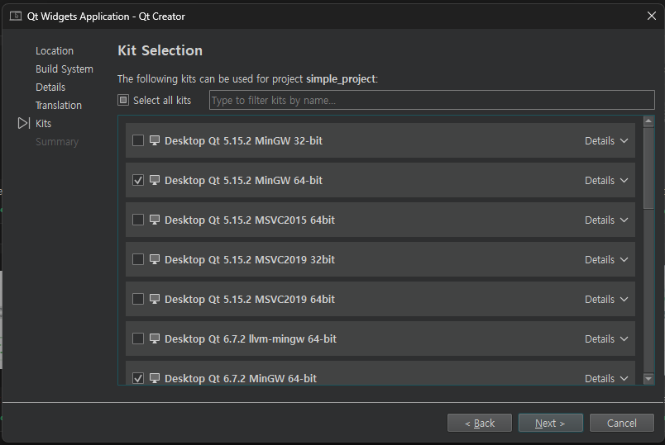The height and width of the screenshot is (445, 665).
Task: Select the Build System step in sidebar
Action: click(x=65, y=69)
